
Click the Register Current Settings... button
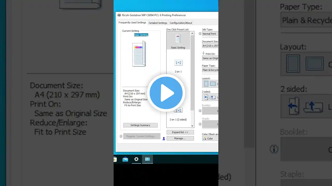point(141,136)
